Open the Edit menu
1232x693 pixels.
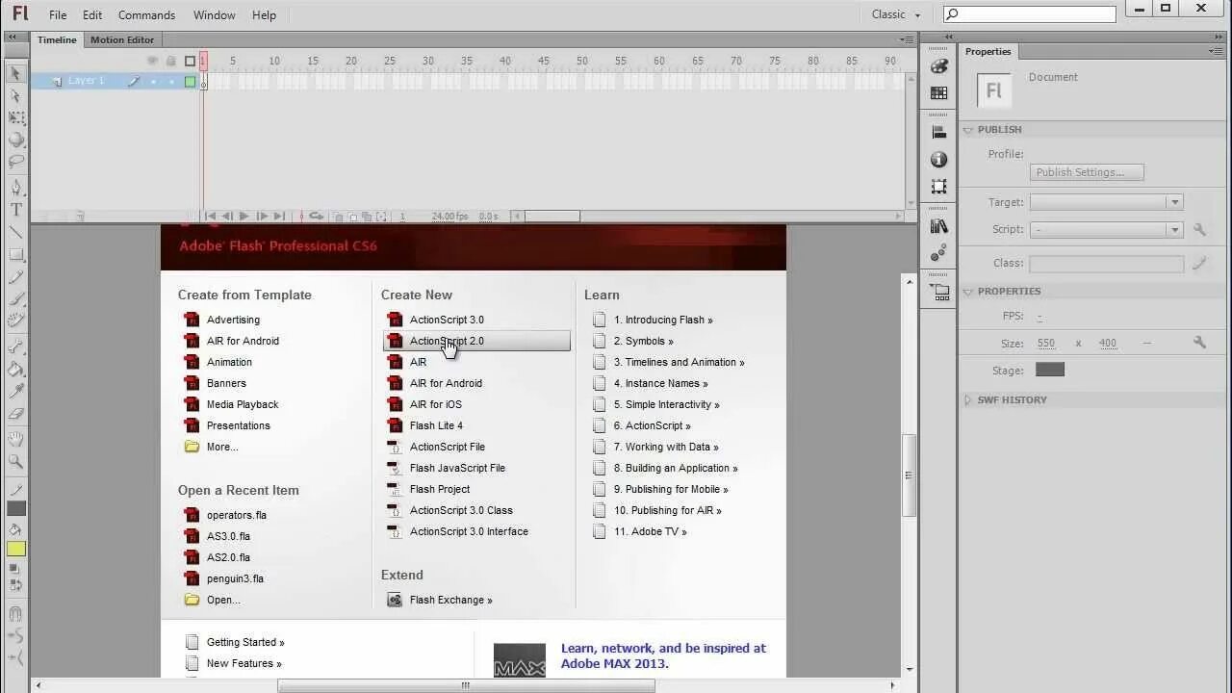92,14
